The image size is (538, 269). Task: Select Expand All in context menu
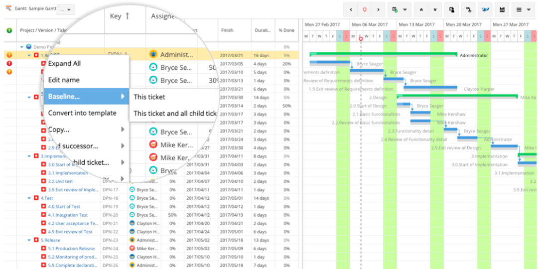[64, 63]
